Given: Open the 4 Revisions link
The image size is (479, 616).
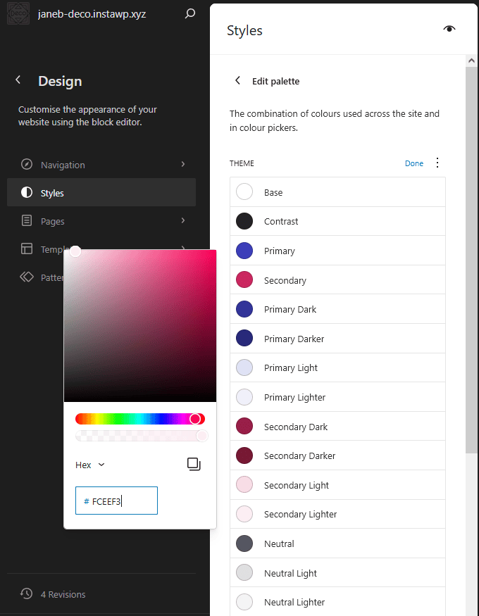Looking at the screenshot, I should tap(63, 594).
